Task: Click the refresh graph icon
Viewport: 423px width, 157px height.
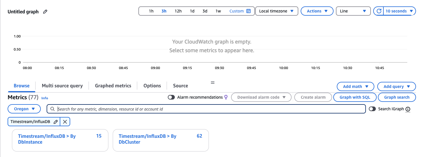Action: point(379,11)
